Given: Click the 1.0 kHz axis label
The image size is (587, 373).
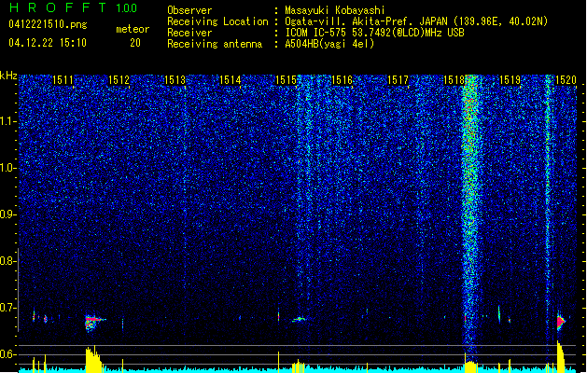Looking at the screenshot, I should pyautogui.click(x=8, y=168).
